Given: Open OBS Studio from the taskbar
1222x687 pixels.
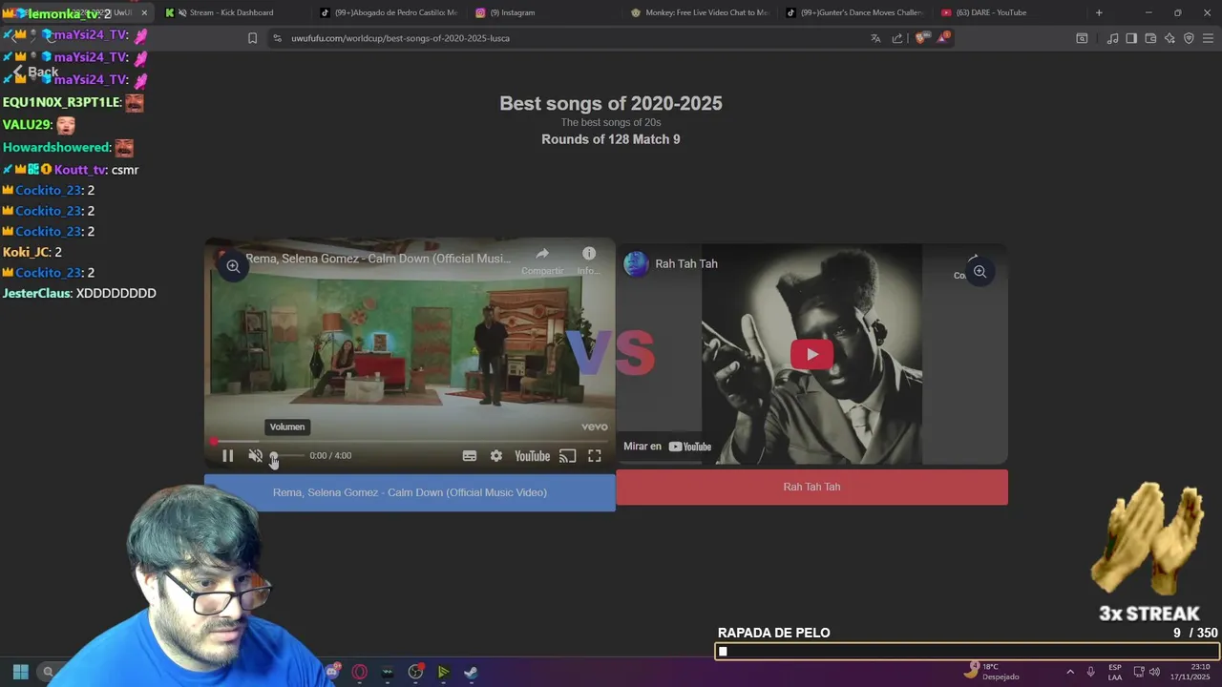Looking at the screenshot, I should [x=415, y=672].
